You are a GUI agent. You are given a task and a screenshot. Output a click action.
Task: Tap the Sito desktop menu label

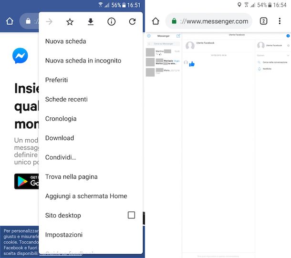point(63,216)
